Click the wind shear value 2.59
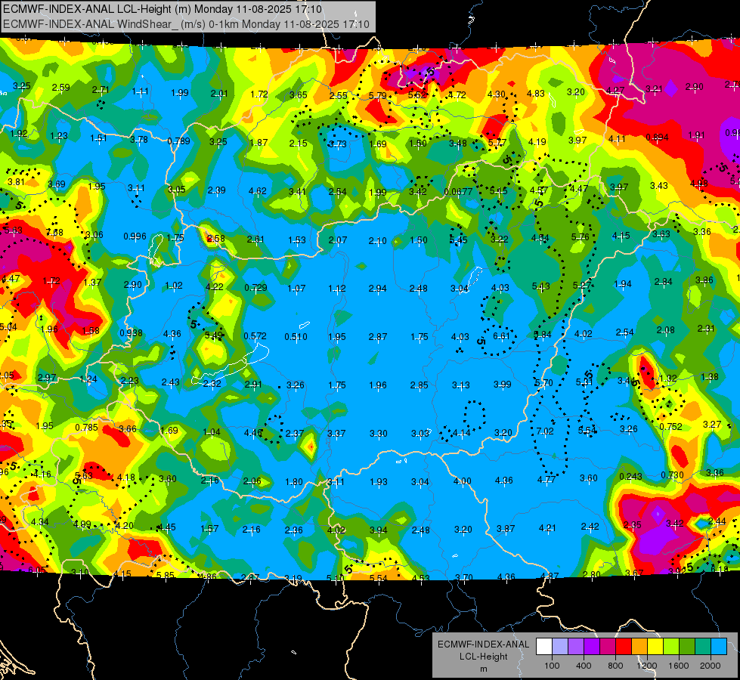 (61, 88)
